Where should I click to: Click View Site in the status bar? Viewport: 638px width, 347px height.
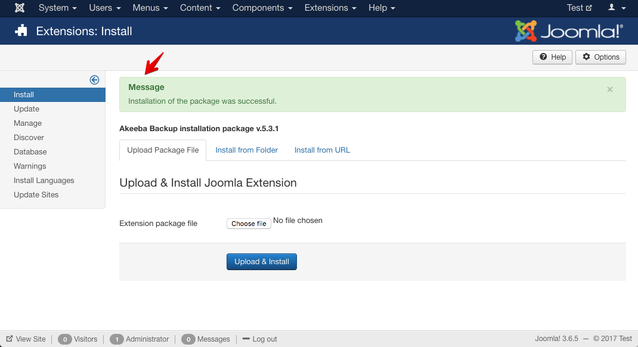point(26,339)
